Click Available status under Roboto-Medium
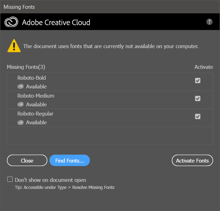 [36, 105]
